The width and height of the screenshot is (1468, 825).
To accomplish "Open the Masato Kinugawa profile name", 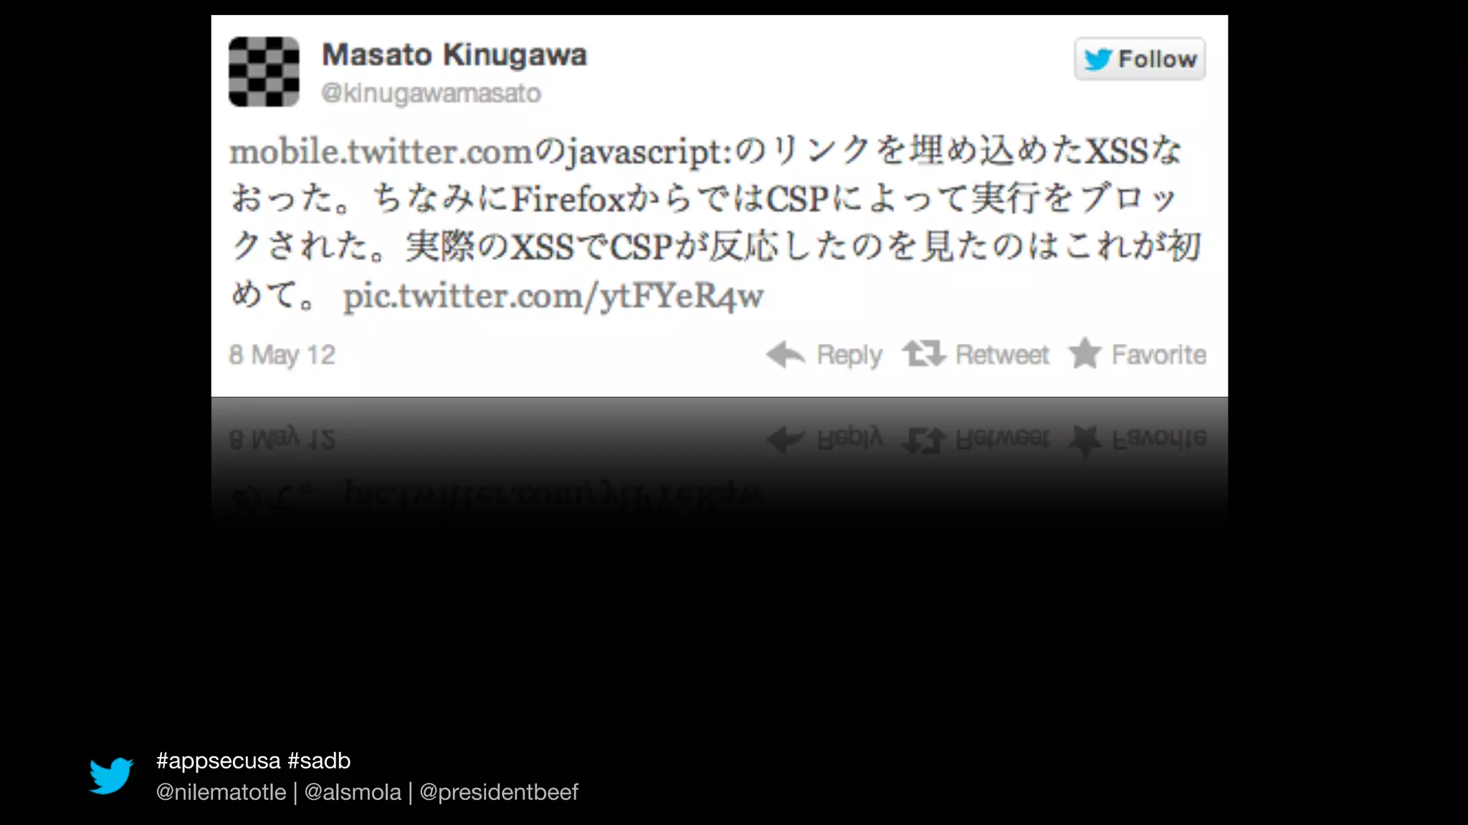I will click(x=454, y=55).
